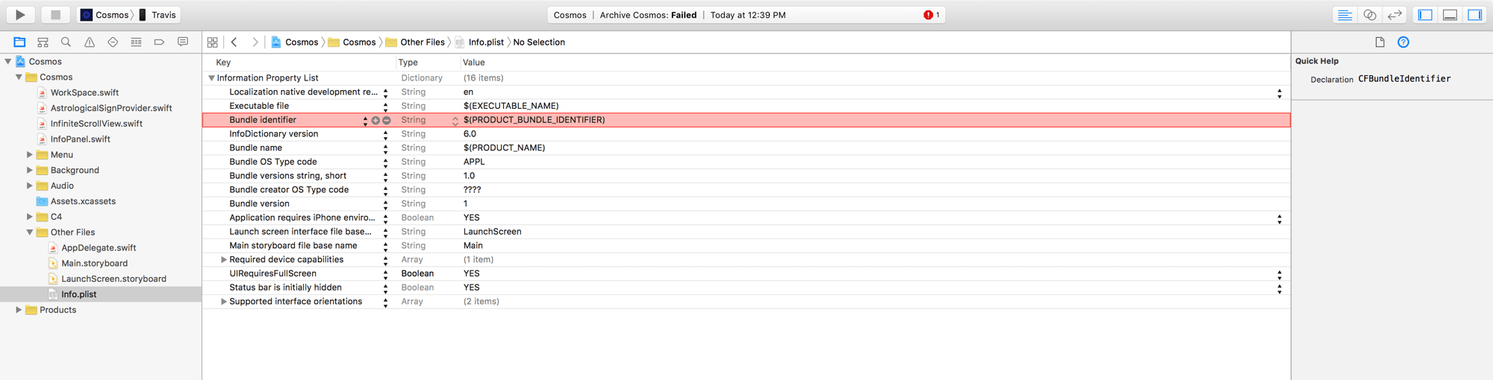The image size is (1493, 380).
Task: Expand the Products folder
Action: [x=19, y=310]
